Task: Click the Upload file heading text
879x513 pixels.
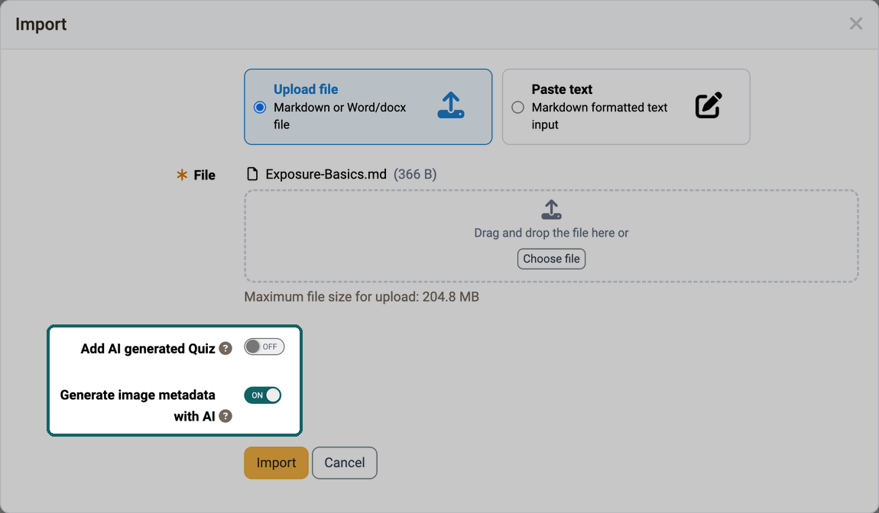Action: (306, 89)
